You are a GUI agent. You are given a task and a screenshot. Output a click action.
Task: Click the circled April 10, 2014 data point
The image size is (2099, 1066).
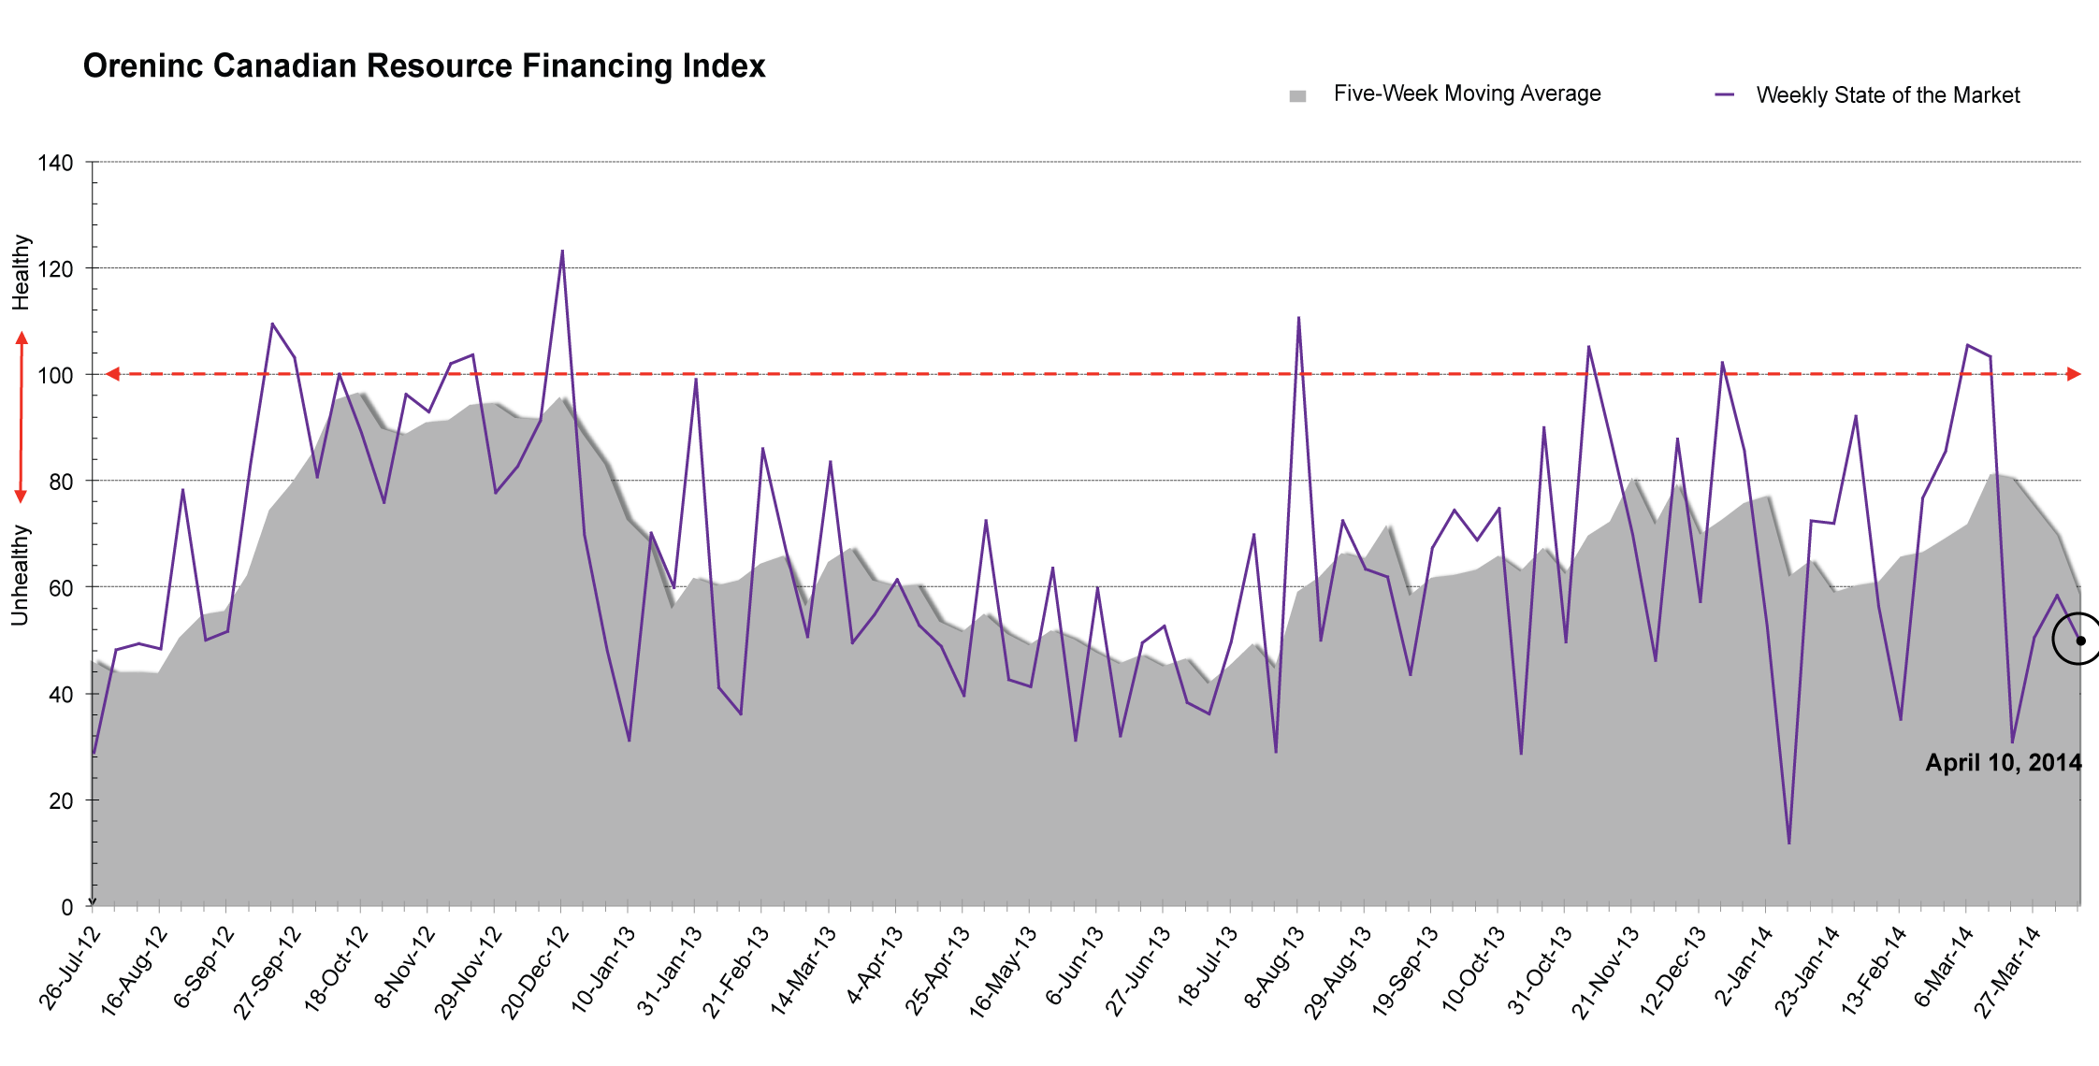(2080, 641)
